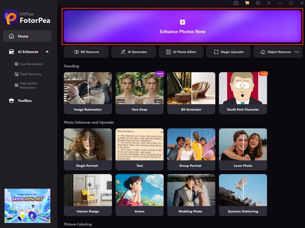Click the Photo Enhancer and Upscaler heading
This screenshot has width=305, height=228.
[89, 122]
